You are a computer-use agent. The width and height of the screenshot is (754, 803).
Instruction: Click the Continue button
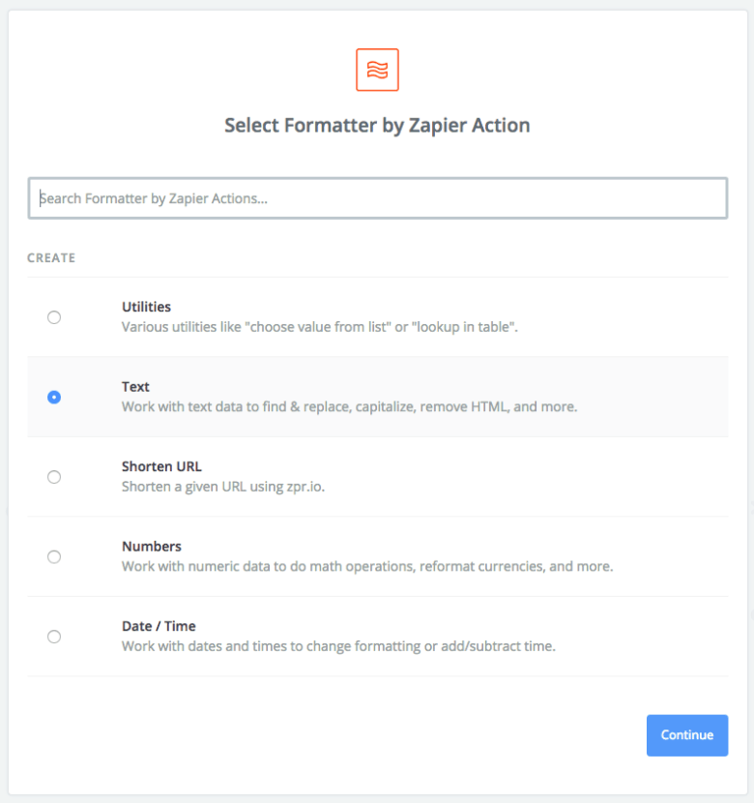pyautogui.click(x=687, y=735)
